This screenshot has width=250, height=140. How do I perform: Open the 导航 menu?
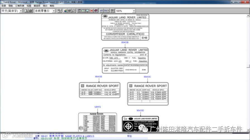(x=11, y=6)
